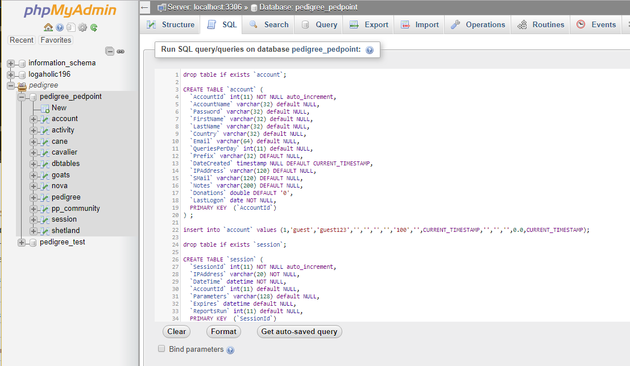Select New under pedigree_pedpoint
This screenshot has width=630, height=366.
click(59, 107)
